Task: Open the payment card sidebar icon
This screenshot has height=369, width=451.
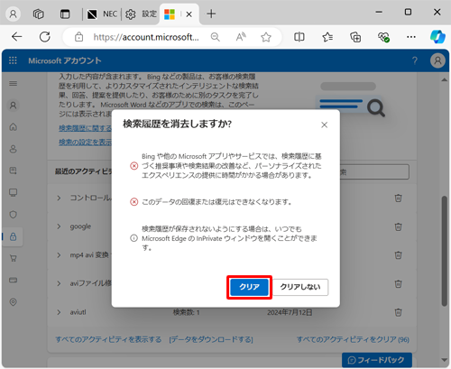Action: click(13, 281)
